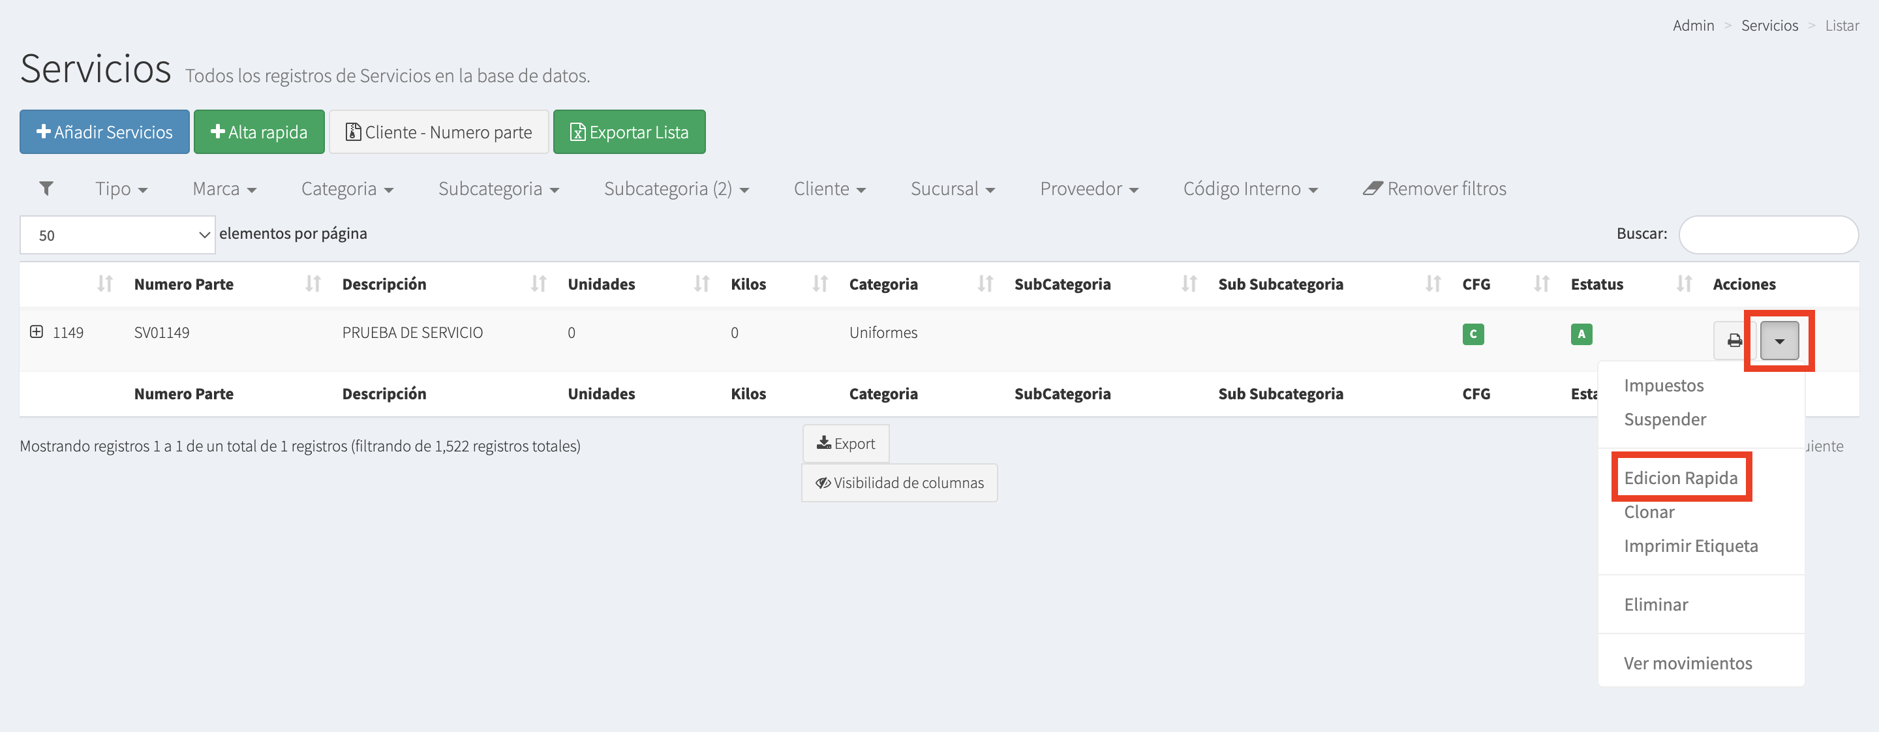Expand row 1149 with plus icon
The image size is (1879, 732).
(37, 333)
